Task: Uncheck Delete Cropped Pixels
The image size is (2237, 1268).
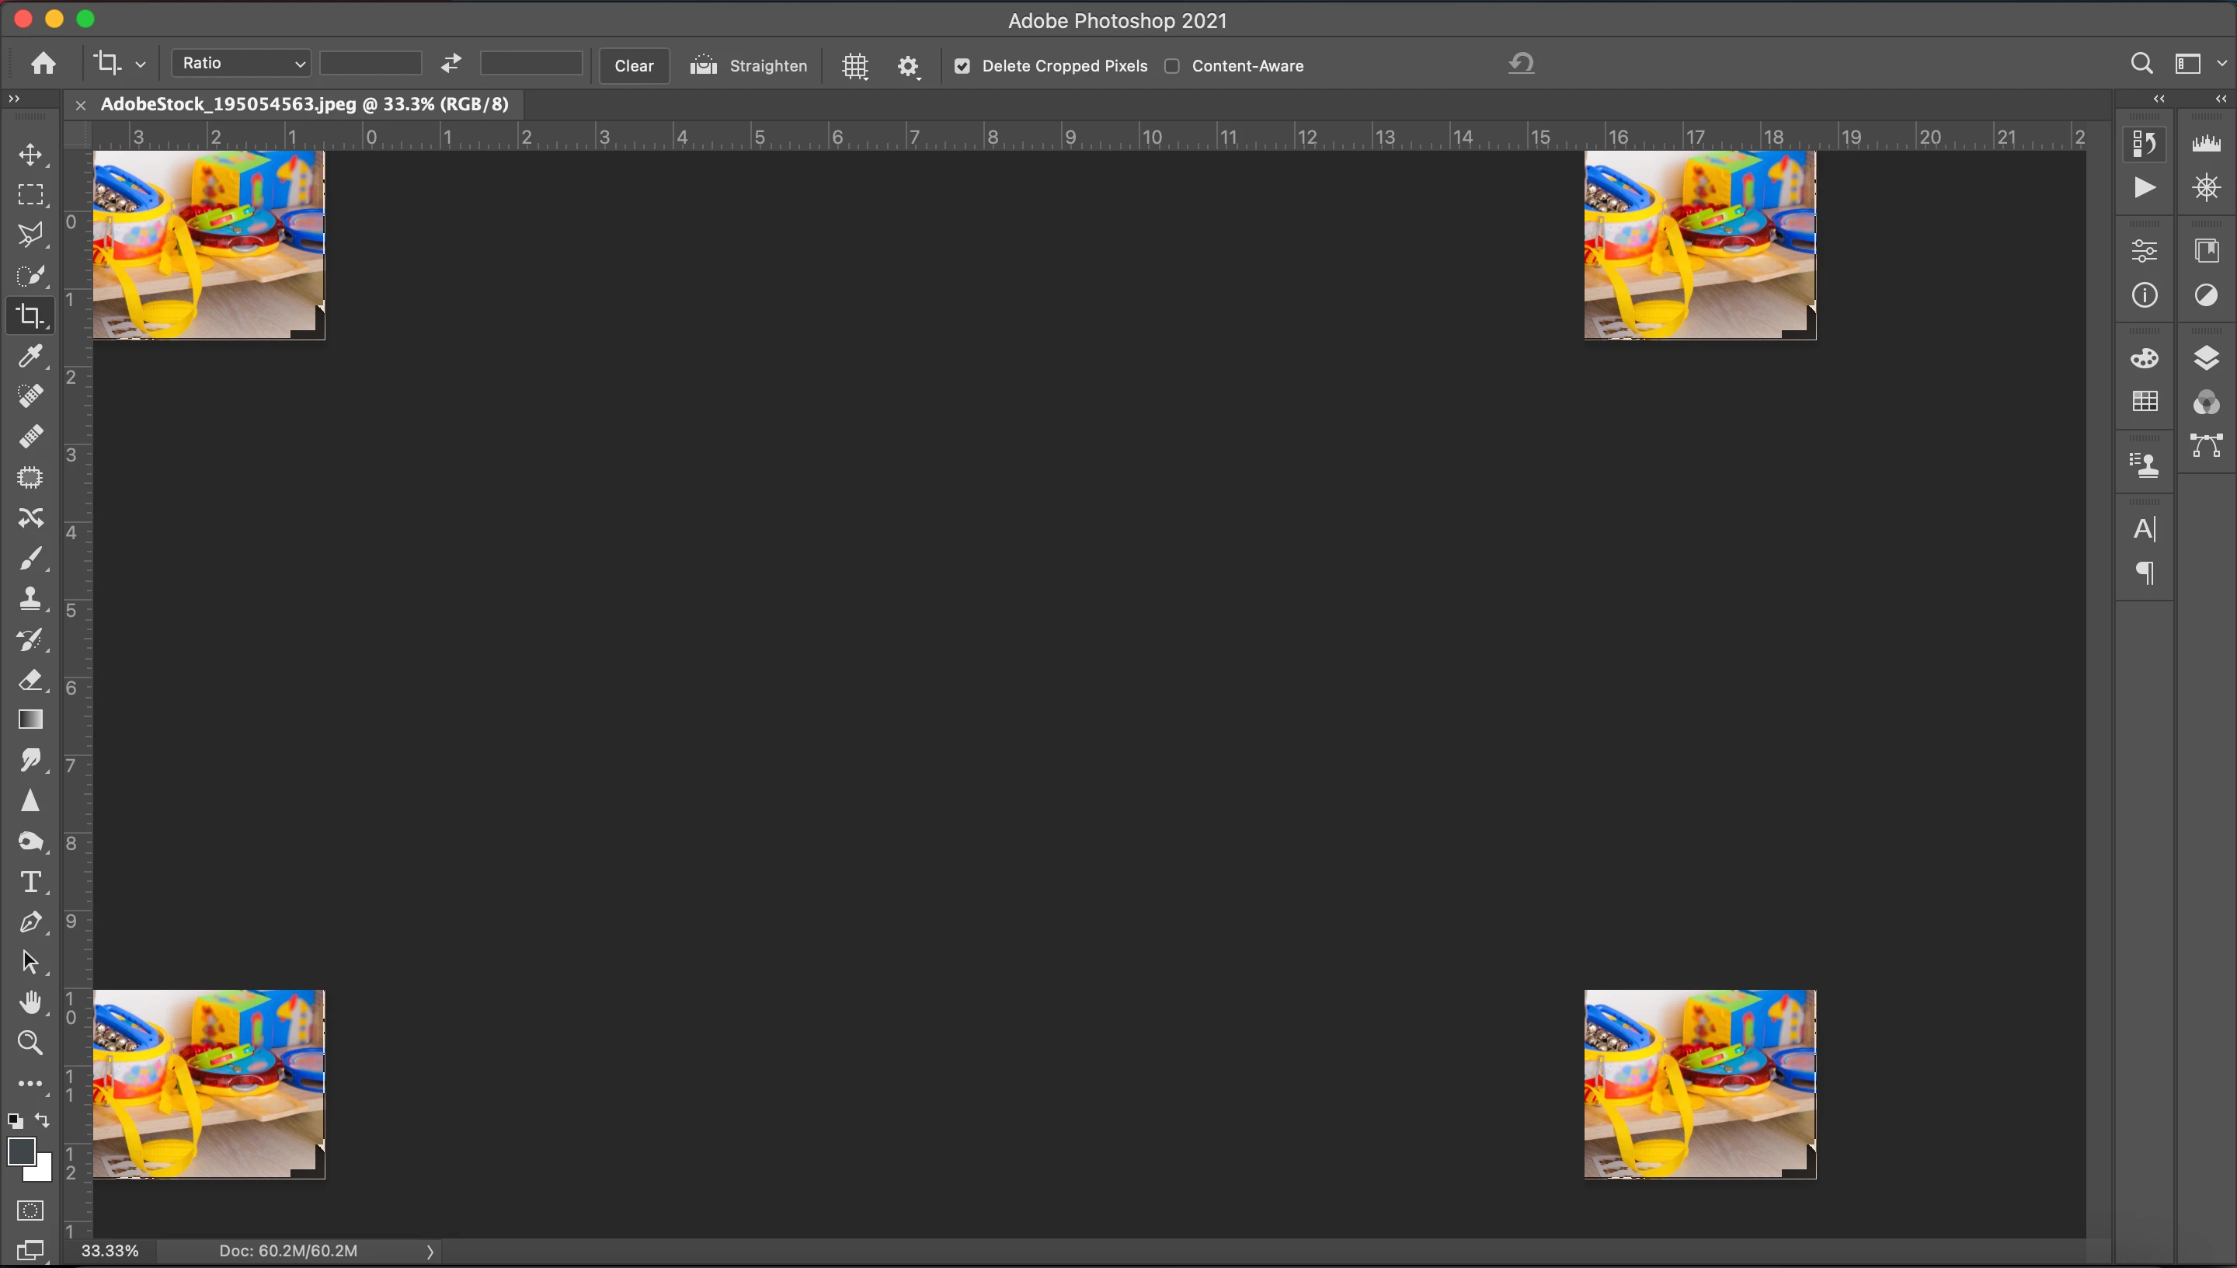Action: pos(962,66)
